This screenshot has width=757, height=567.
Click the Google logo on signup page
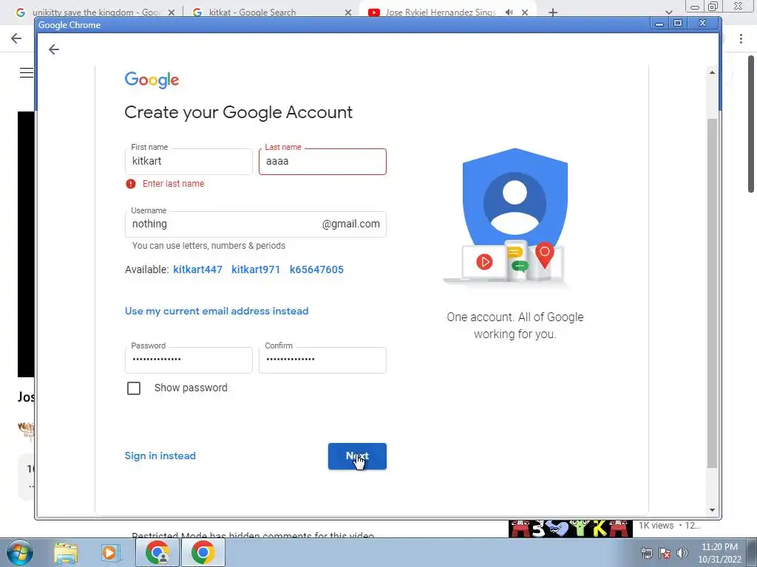152,80
